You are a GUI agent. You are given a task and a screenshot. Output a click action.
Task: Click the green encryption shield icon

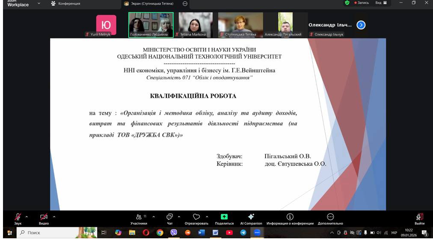[347, 3]
